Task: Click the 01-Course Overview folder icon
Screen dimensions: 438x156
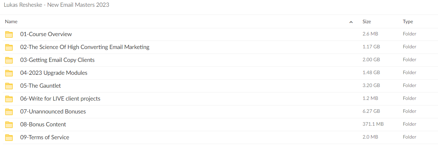Action: click(x=9, y=34)
